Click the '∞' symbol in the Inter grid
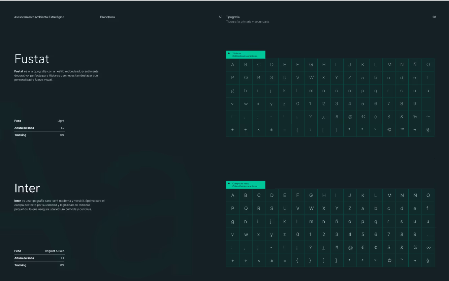This screenshot has width=449, height=281. coord(428,247)
